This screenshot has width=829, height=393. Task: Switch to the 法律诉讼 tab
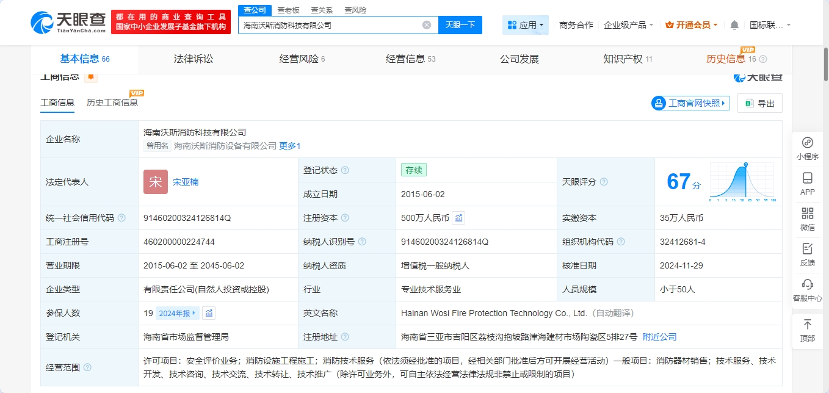pyautogui.click(x=194, y=59)
